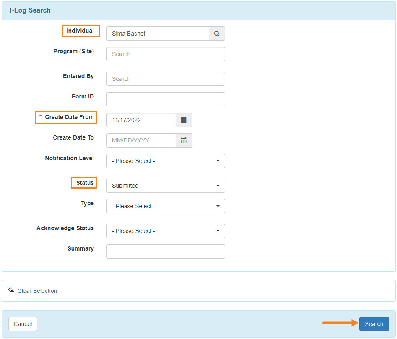Click the Form ID input field
397x339 pixels.
(166, 99)
